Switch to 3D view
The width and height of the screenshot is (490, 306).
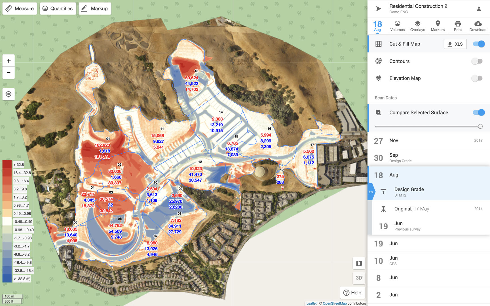click(x=359, y=278)
